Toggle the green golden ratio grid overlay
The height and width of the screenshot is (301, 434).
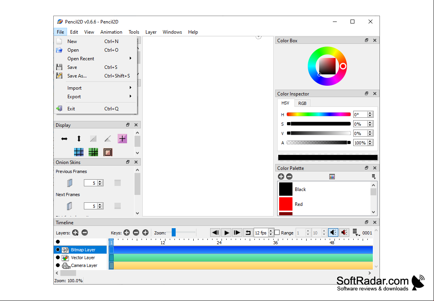(x=93, y=152)
